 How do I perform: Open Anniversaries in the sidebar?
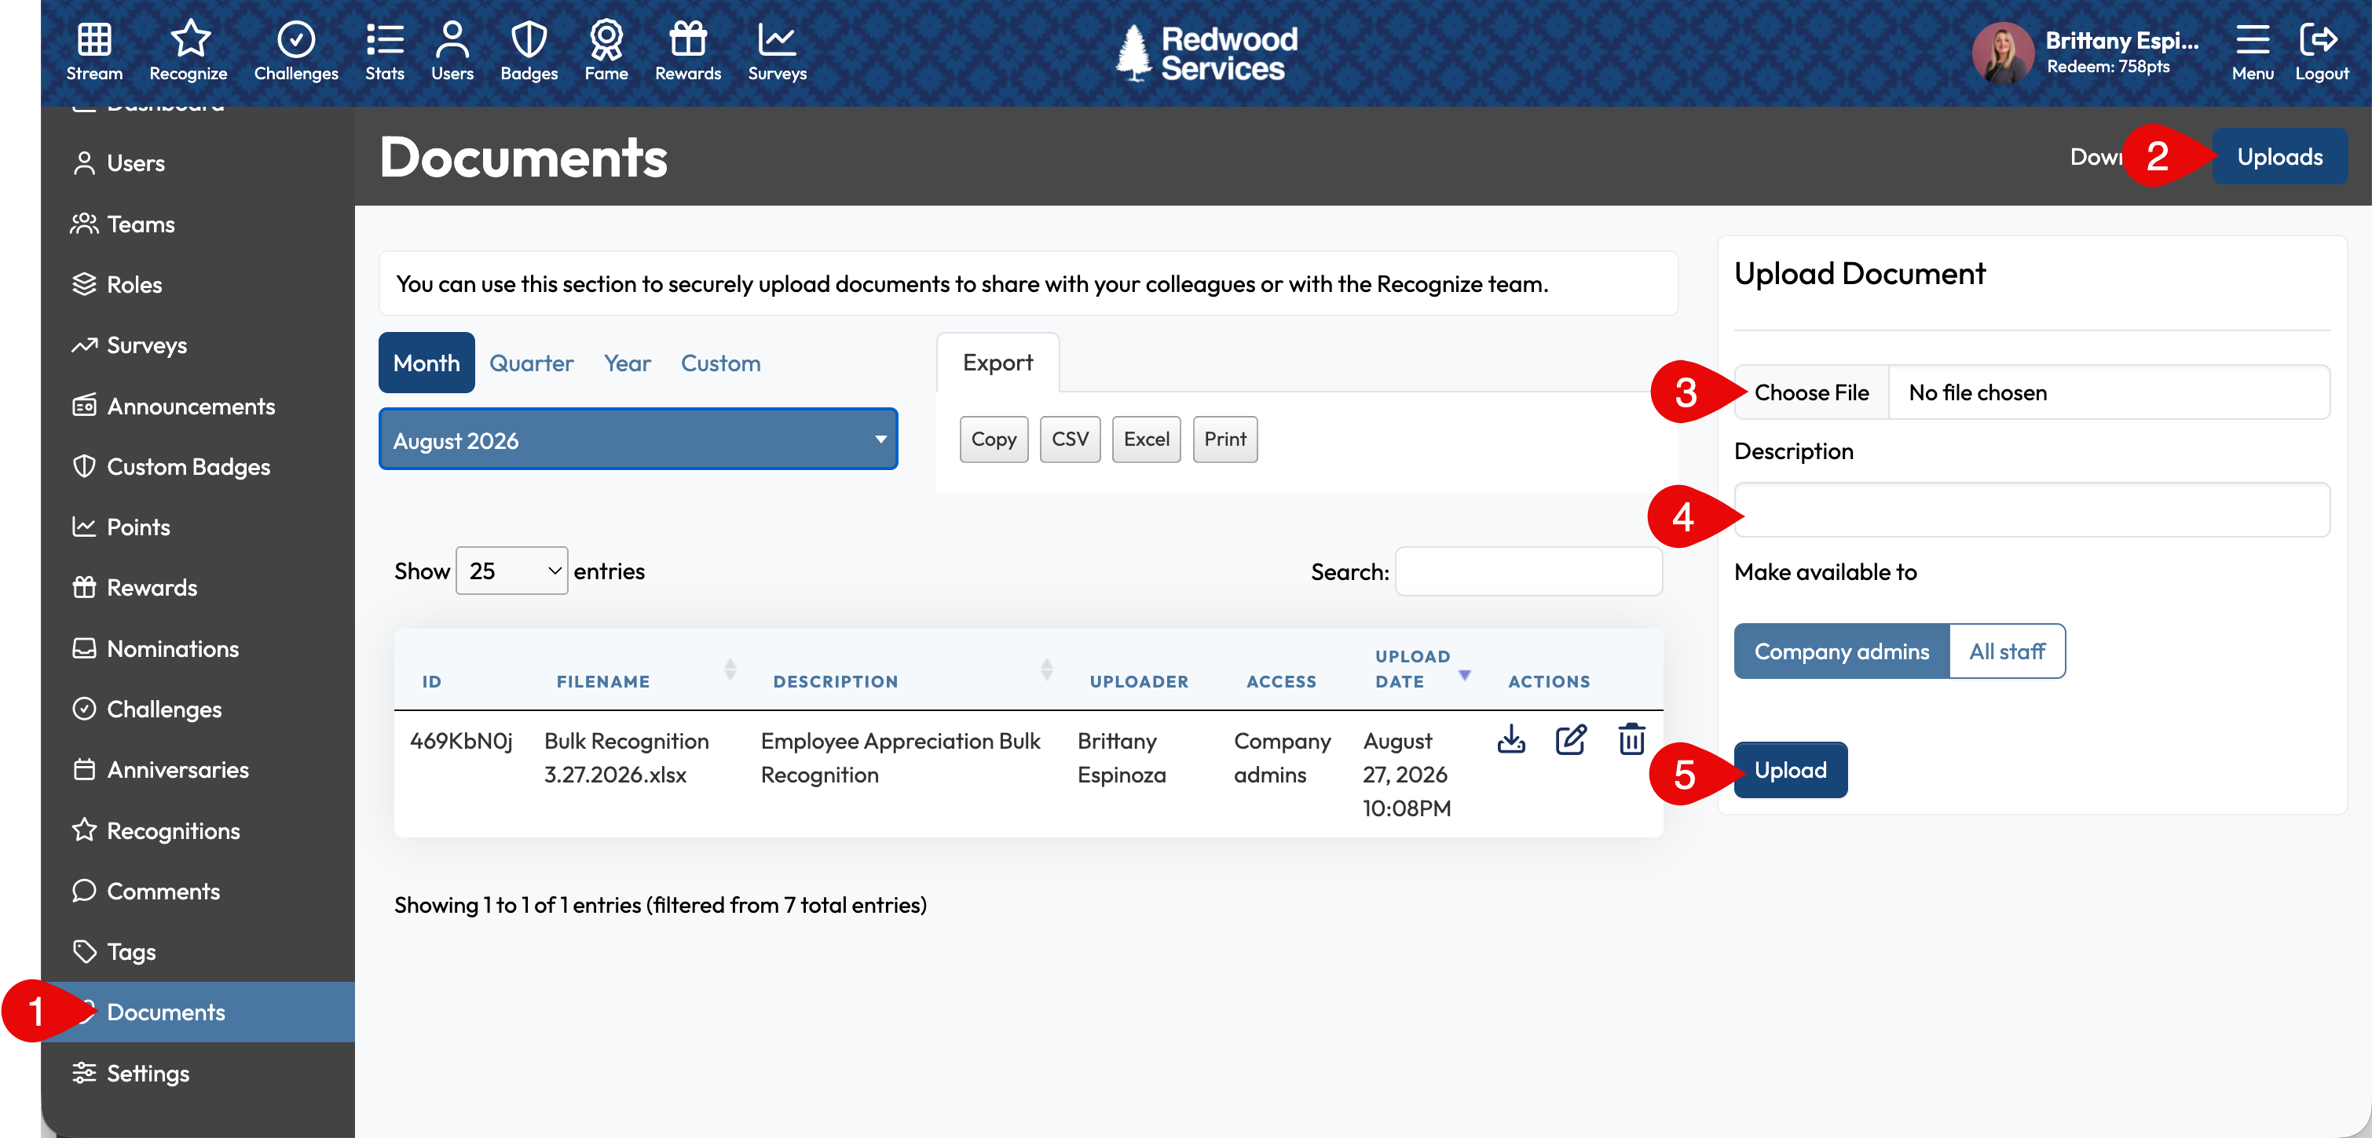(198, 770)
